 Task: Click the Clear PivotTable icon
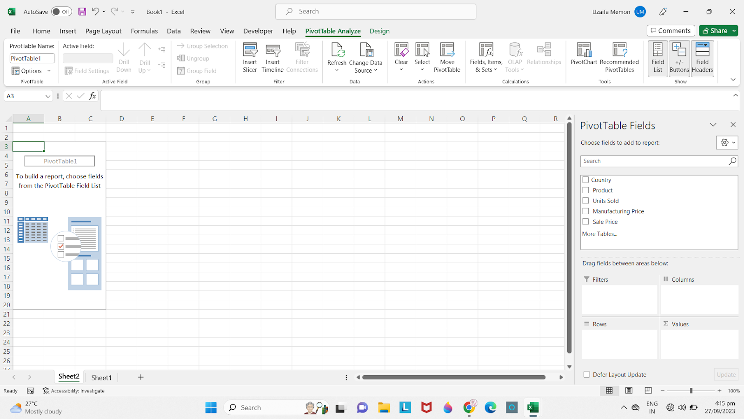(401, 50)
